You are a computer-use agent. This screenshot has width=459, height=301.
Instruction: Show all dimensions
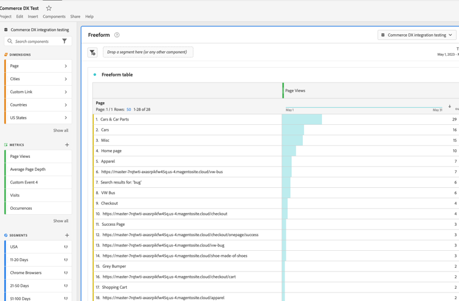click(x=61, y=130)
